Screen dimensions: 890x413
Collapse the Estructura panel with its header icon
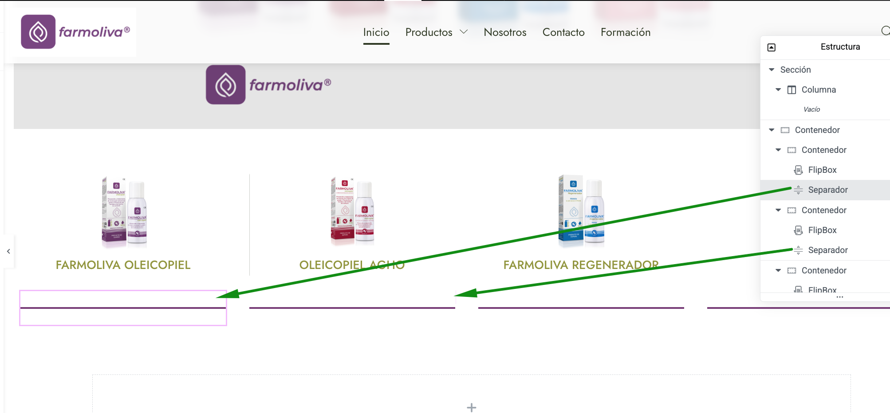pos(772,47)
